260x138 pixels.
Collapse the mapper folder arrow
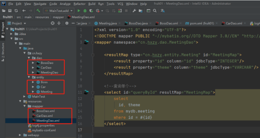coord(25,106)
